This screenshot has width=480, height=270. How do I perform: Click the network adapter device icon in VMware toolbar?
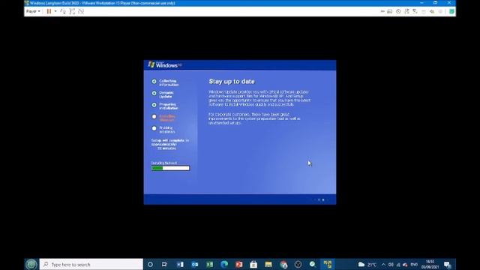406,11
